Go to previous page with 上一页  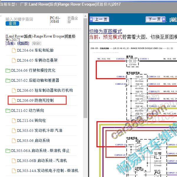pyautogui.click(x=99, y=19)
